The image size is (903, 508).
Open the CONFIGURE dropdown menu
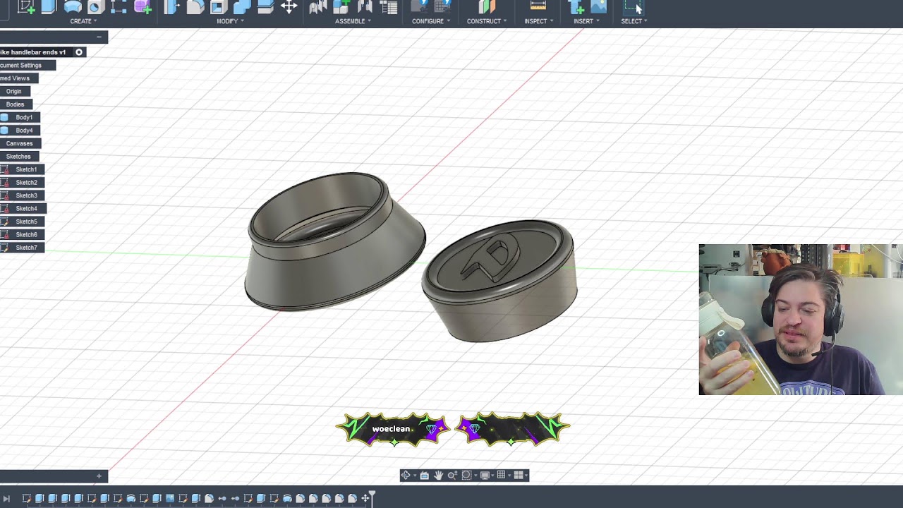click(431, 21)
